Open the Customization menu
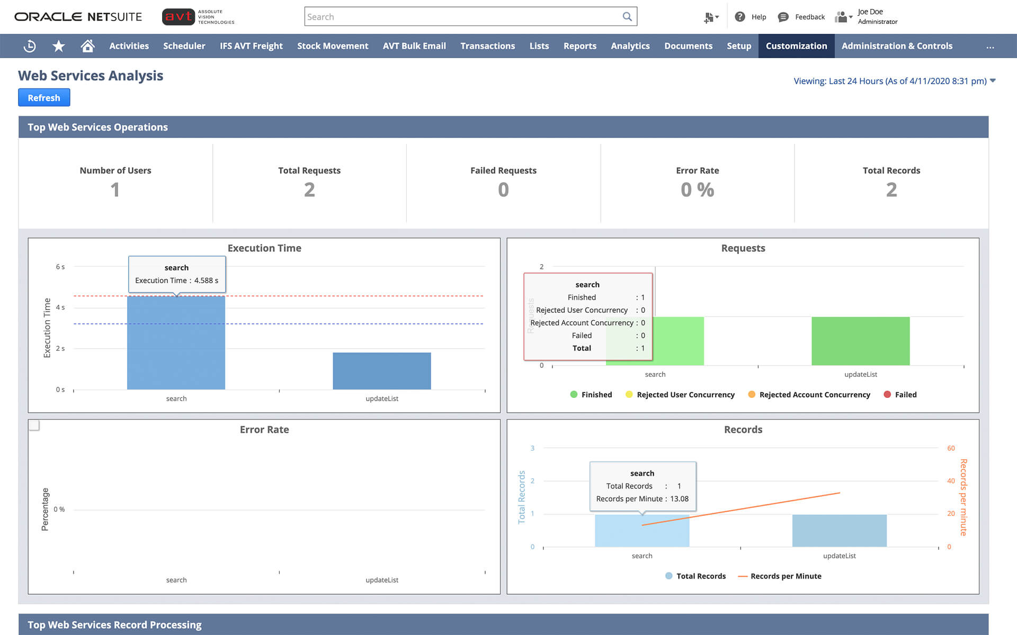1017x635 pixels. point(796,46)
